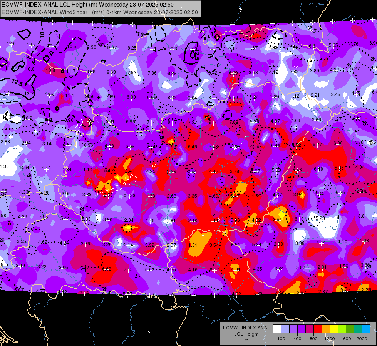The width and height of the screenshot is (377, 346).
Task: Click the wind shear value 2.45
Action: click(x=335, y=94)
